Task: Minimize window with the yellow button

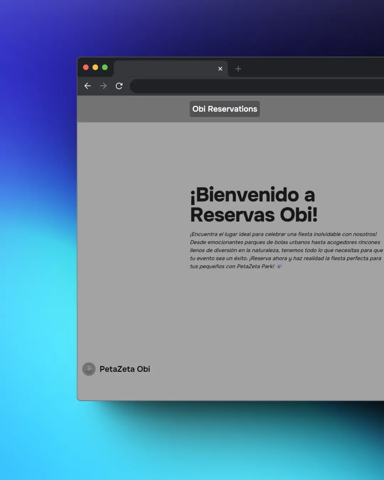Action: pos(95,67)
